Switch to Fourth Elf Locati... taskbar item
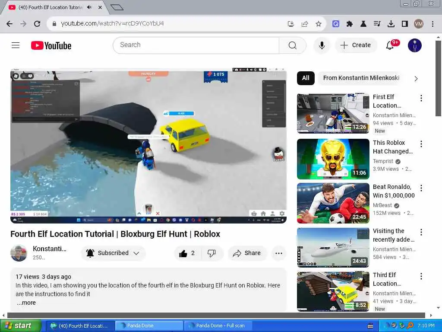This screenshot has width=442, height=332. [x=80, y=326]
